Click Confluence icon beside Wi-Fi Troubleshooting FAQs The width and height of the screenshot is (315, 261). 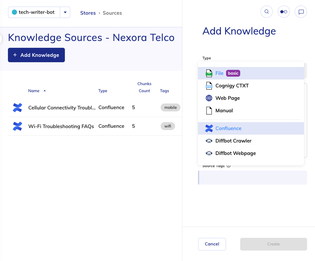pyautogui.click(x=18, y=126)
